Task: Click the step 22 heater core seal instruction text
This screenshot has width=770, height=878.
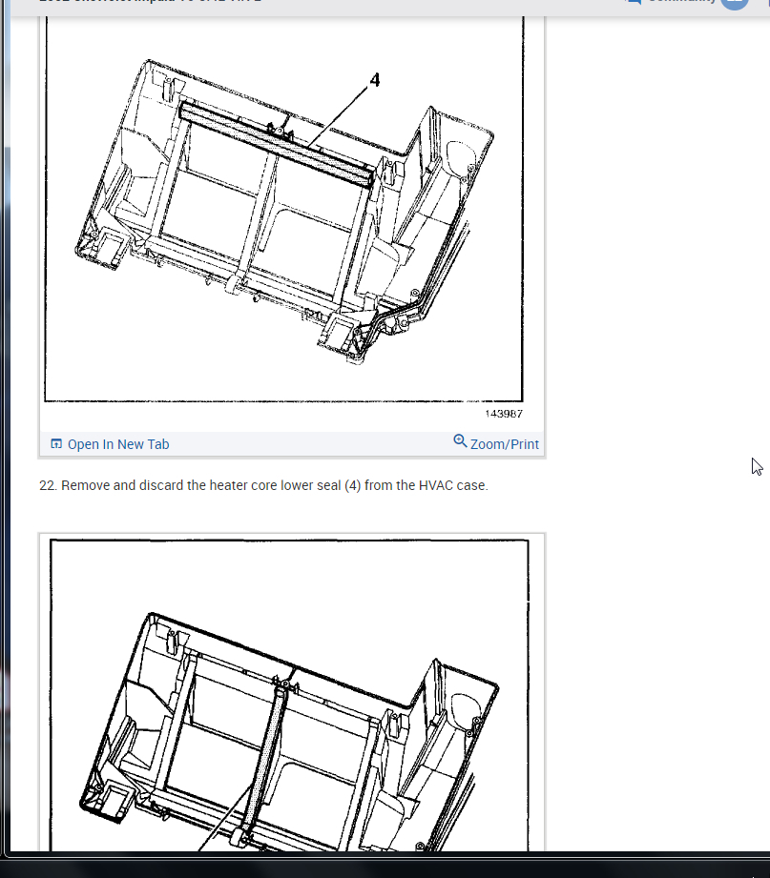Action: pyautogui.click(x=263, y=485)
